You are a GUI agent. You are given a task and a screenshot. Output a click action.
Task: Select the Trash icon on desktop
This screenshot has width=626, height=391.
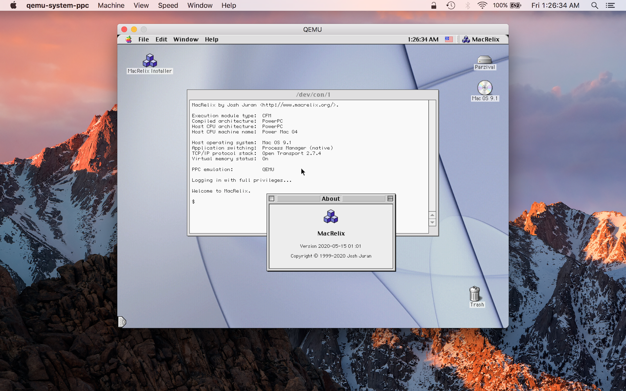point(474,294)
